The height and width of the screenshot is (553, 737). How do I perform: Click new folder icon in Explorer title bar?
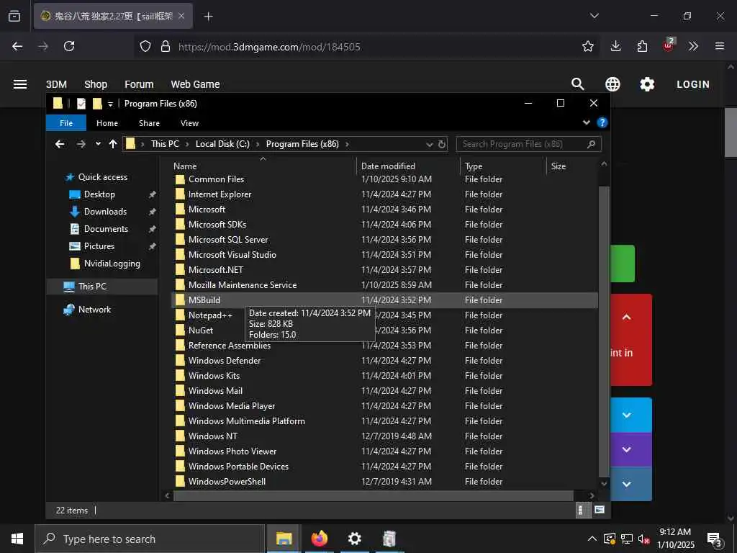click(97, 104)
